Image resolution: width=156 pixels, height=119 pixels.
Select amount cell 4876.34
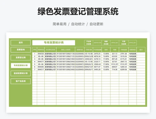97,56
